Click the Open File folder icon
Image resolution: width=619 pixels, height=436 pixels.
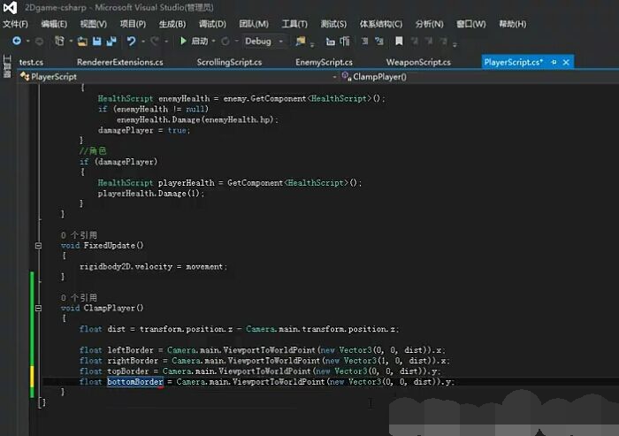(82, 41)
